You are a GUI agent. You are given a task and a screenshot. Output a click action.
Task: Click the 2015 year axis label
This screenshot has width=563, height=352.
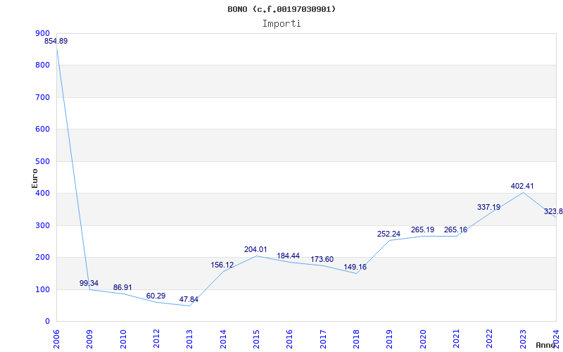coord(256,339)
